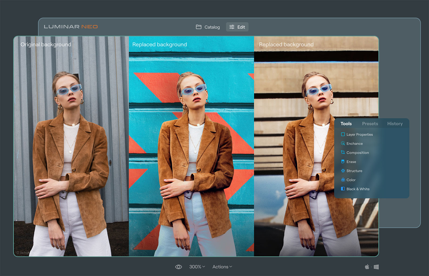Click the Layer Properties square icon
The height and width of the screenshot is (276, 429).
point(343,134)
